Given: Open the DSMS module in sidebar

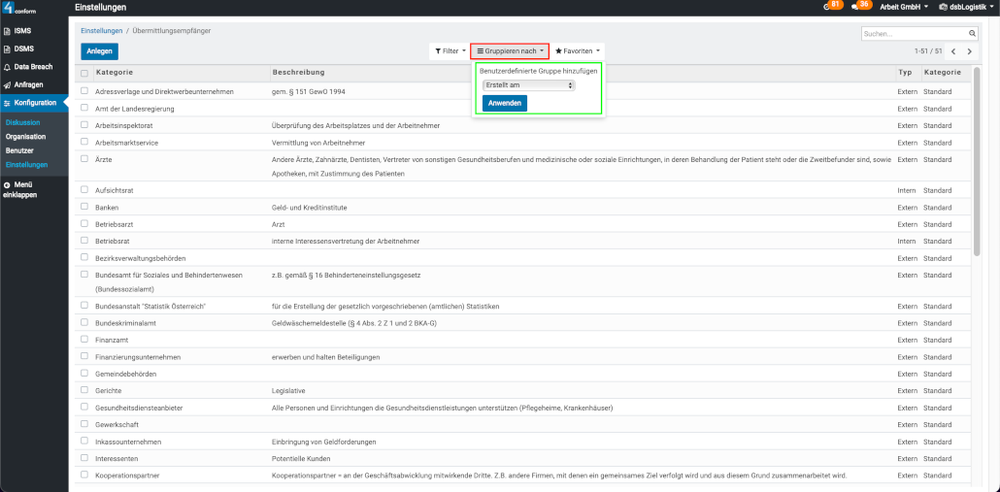Looking at the screenshot, I should coord(22,49).
